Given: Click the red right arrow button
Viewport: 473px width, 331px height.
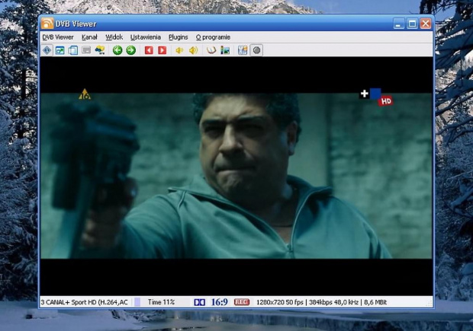Looking at the screenshot, I should point(162,50).
